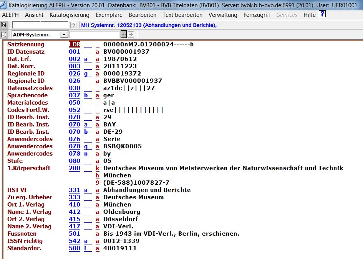Click field tag 542 for ISSN richtig
Viewport: 363px width, 259px height.
tap(75, 241)
